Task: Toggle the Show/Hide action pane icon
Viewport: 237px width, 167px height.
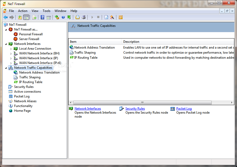Action: pyautogui.click(x=49, y=18)
